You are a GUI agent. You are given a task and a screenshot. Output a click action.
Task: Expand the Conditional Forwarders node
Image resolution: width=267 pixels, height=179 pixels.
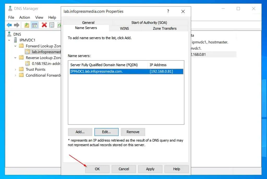[15, 75]
